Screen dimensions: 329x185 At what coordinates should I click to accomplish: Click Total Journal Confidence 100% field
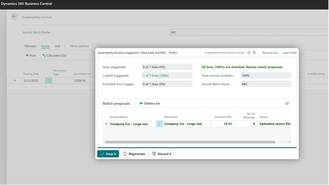point(266,75)
